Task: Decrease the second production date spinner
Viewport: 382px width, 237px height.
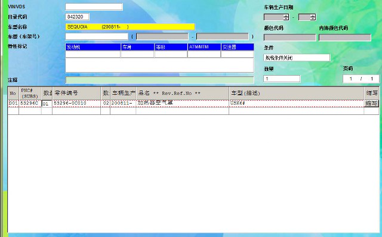Action: click(x=313, y=18)
